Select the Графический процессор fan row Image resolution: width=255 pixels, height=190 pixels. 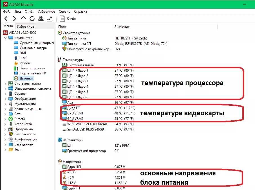coord(91,151)
